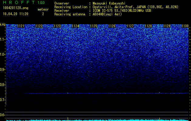Click the 1.1 frequency axis label
The height and width of the screenshot is (121, 191).
[2, 39]
